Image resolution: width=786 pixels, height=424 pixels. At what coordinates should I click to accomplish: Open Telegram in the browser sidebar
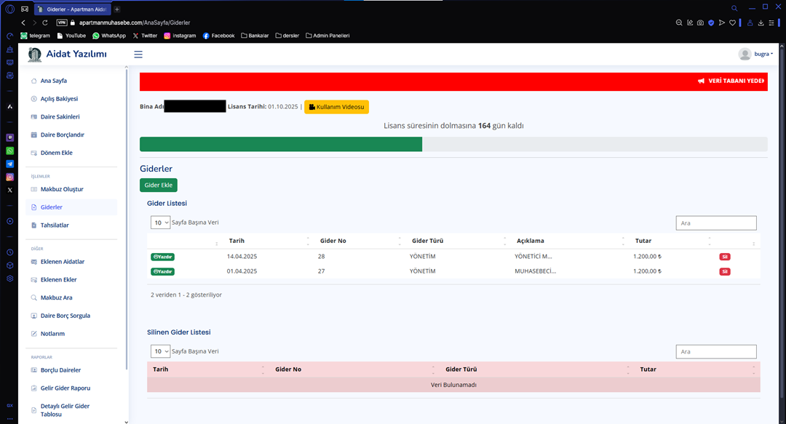point(10,164)
